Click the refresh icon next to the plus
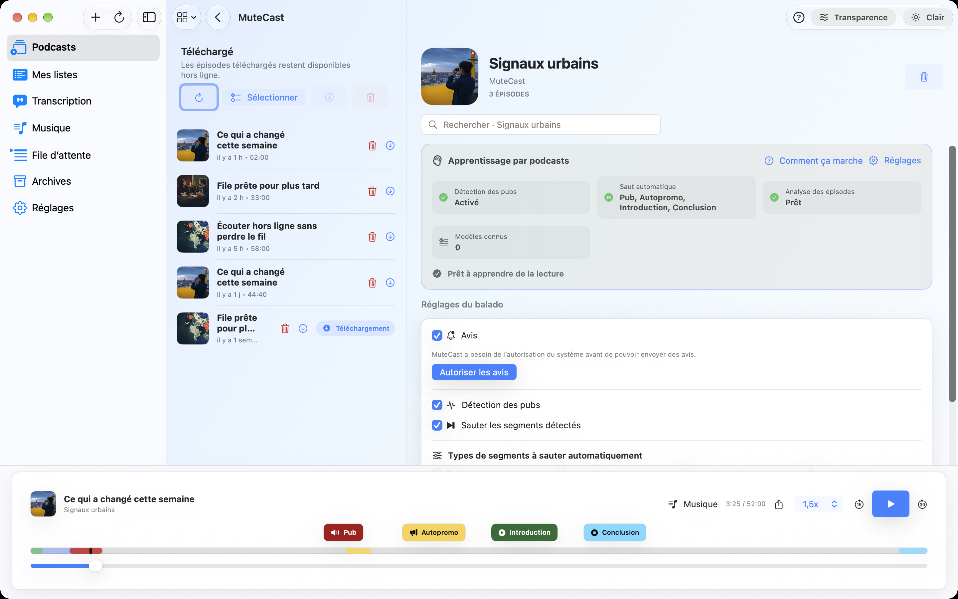958x599 pixels. coord(119,17)
